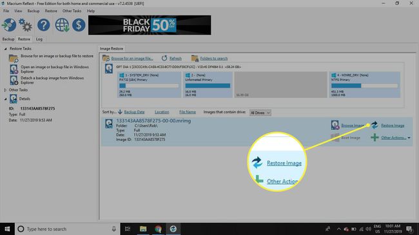419x235 pixels.
Task: Switch to the Log tab
Action: point(39,39)
